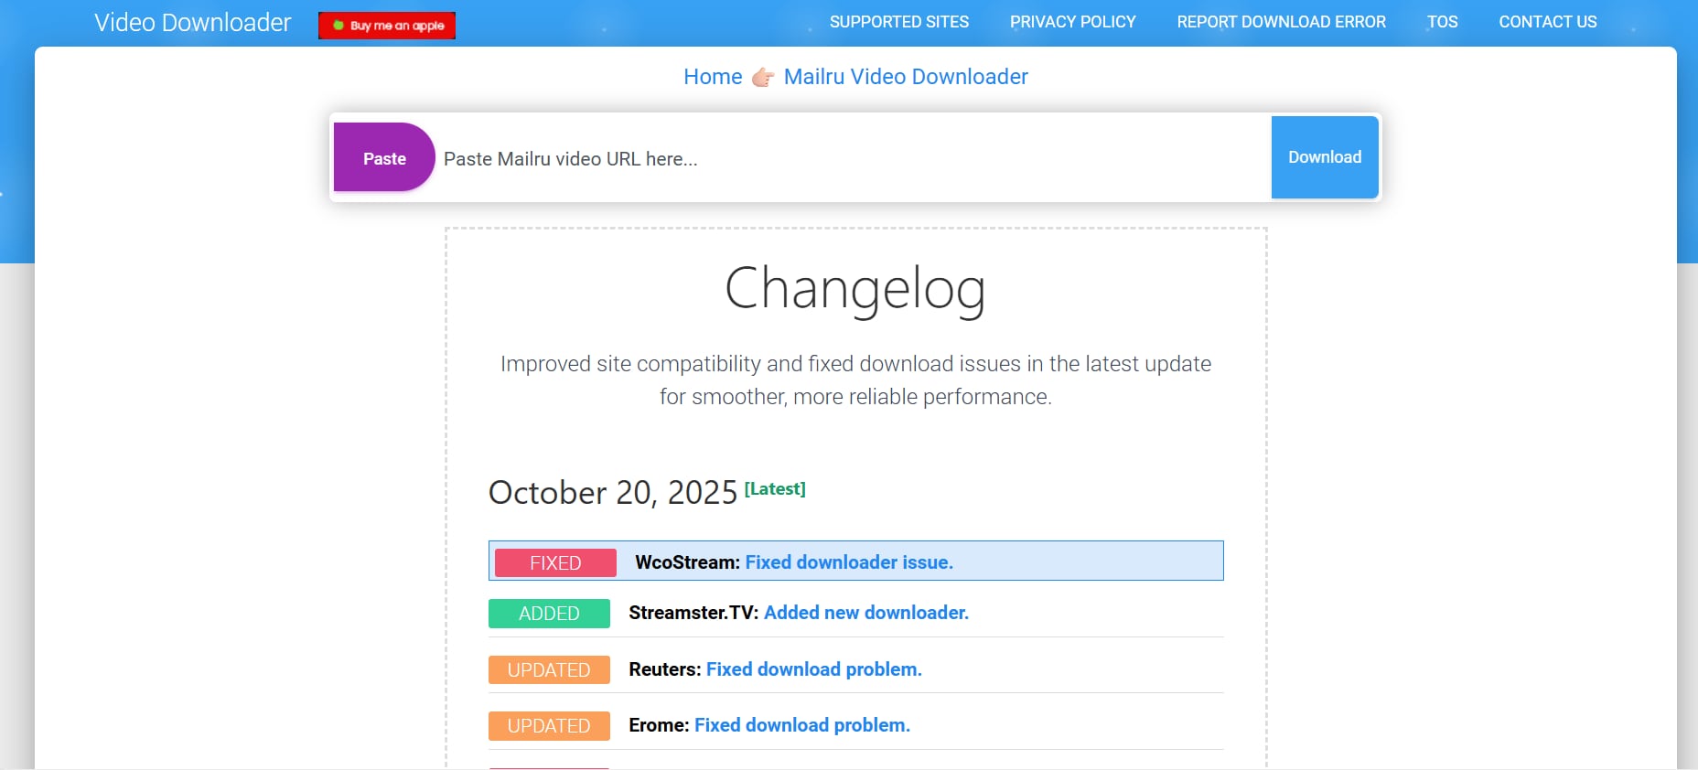Click the Video Downloader site title

tap(192, 23)
